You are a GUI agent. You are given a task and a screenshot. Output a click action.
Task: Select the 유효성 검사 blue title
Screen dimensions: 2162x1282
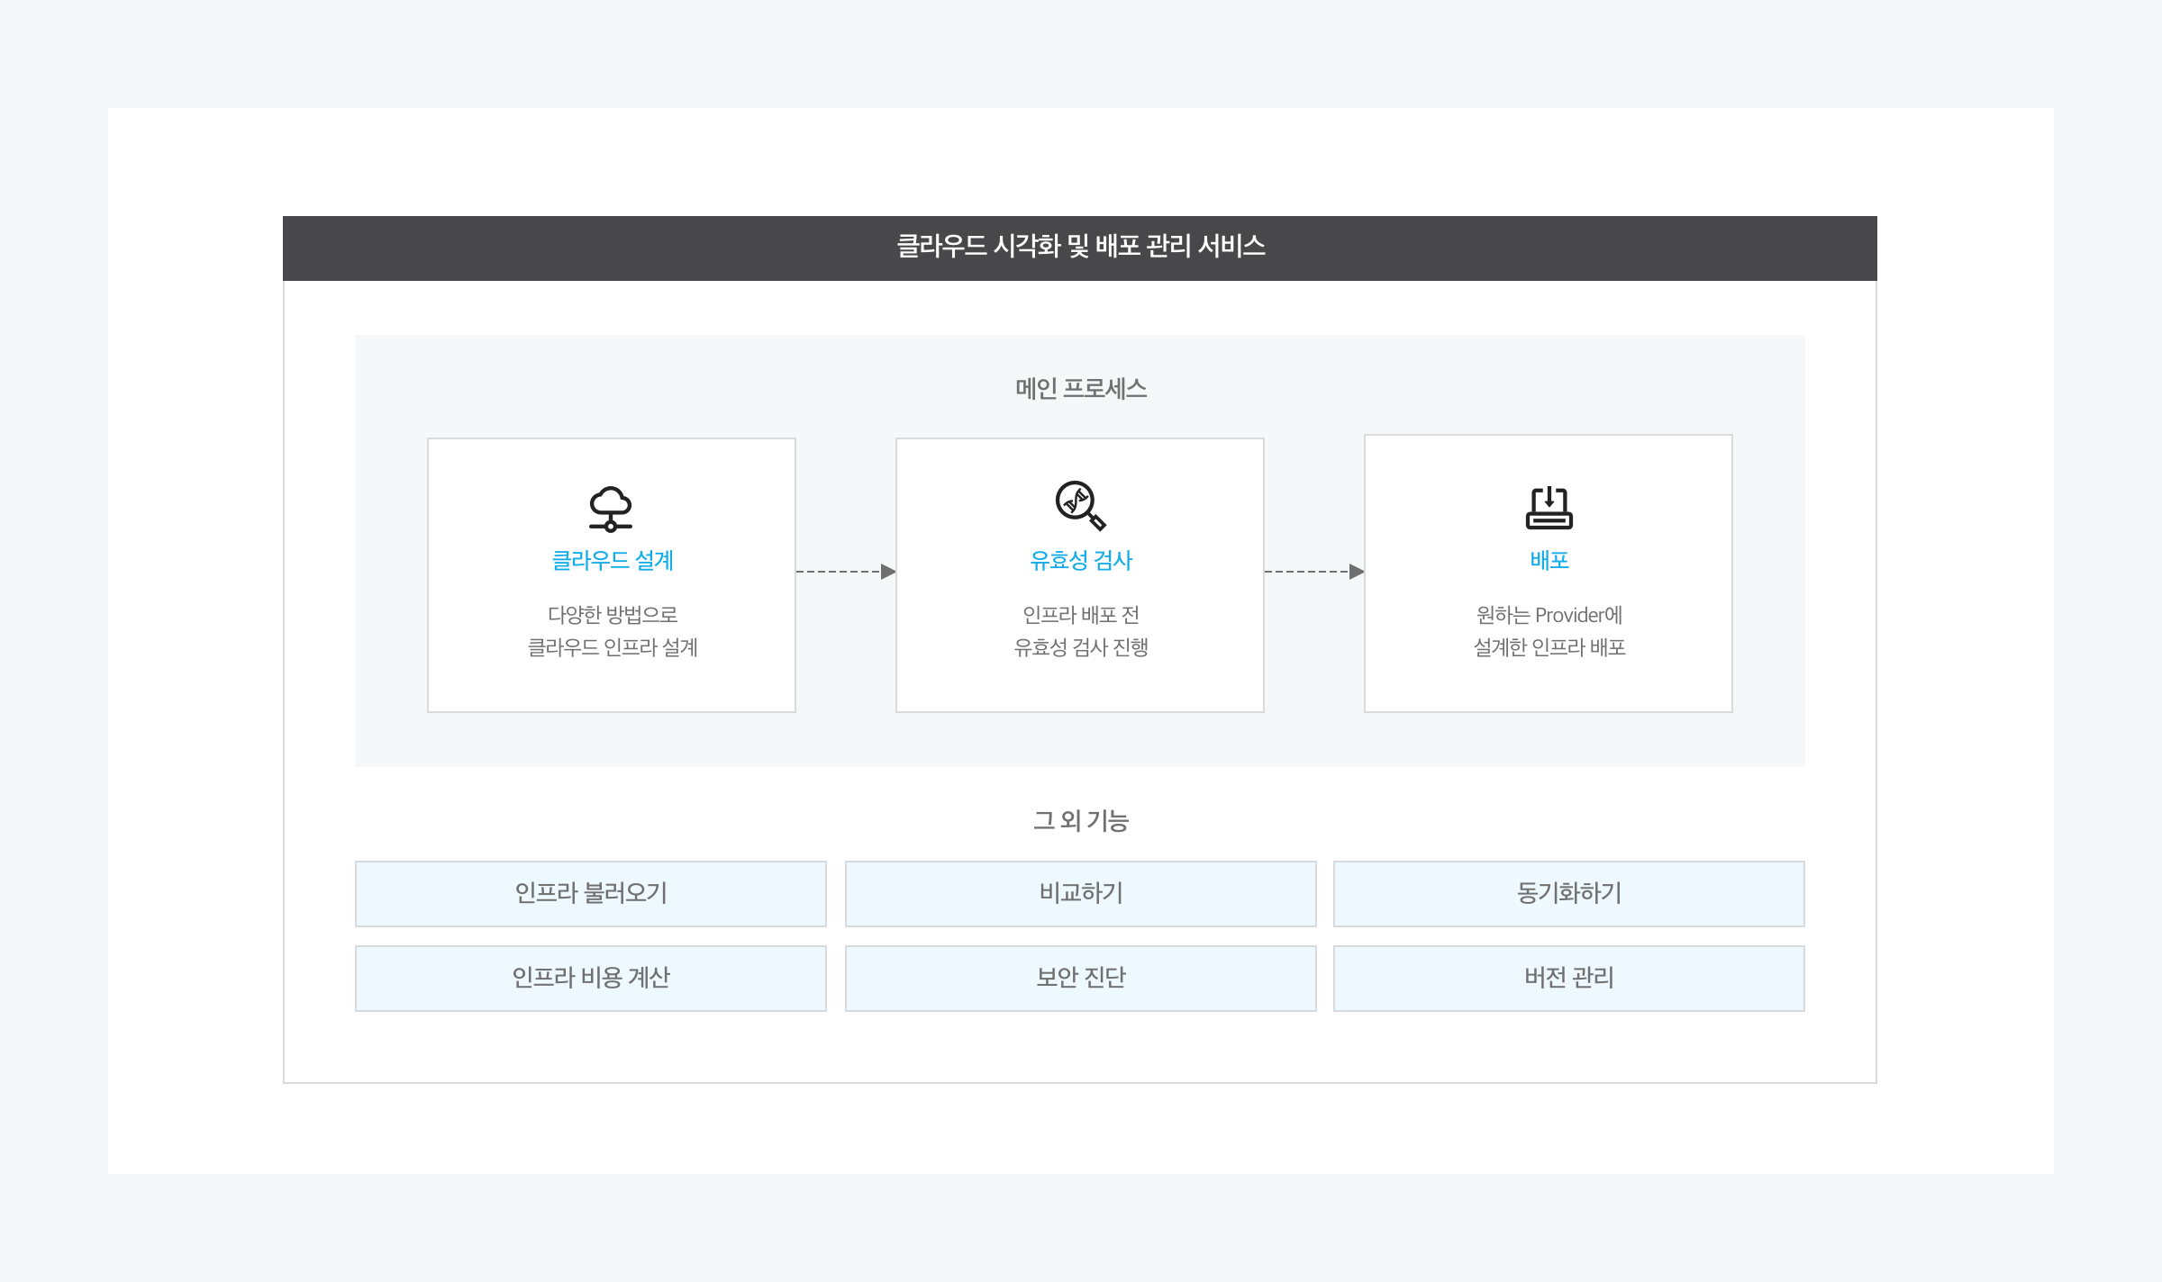coord(1080,560)
